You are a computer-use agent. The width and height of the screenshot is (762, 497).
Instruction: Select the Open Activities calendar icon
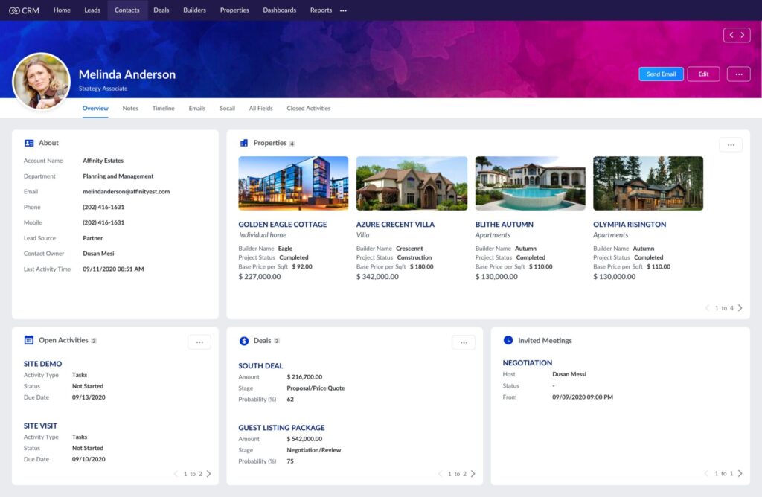click(x=28, y=340)
